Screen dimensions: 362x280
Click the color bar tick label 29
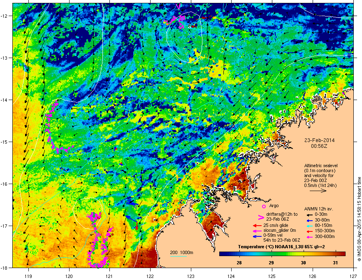coord(271,263)
